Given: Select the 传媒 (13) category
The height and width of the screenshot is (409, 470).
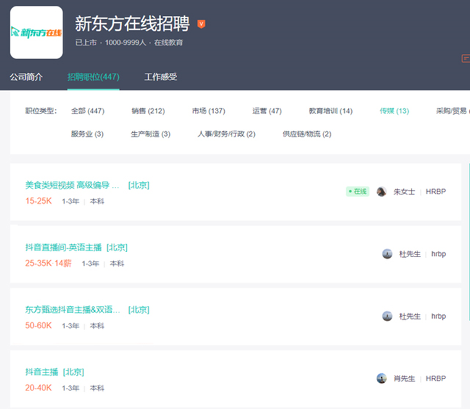Looking at the screenshot, I should (394, 111).
